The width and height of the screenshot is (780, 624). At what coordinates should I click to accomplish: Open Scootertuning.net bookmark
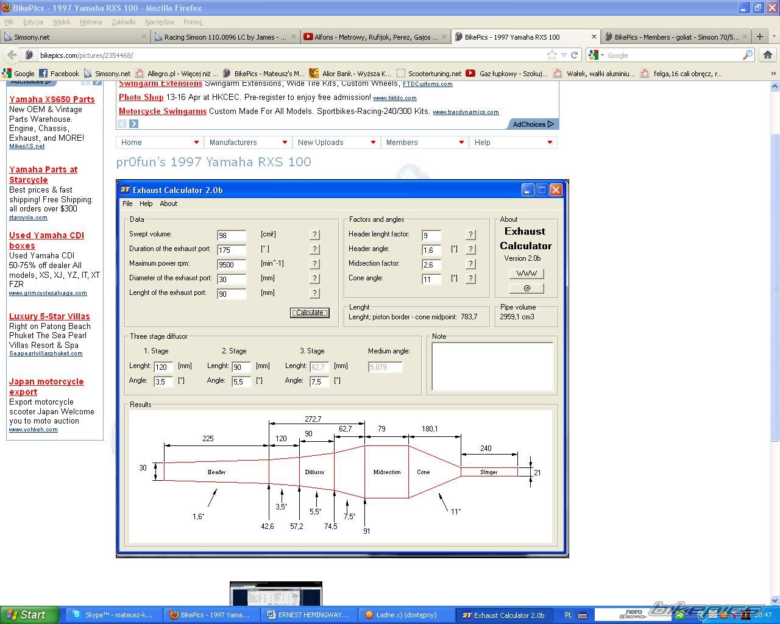pos(428,74)
